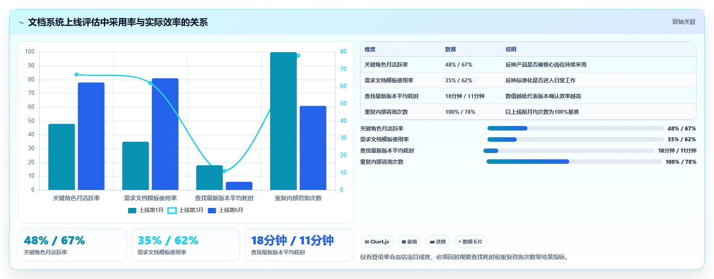The image size is (714, 279).
Task: Click the 关键角色月活跃率 progress bar
Action: click(x=576, y=128)
